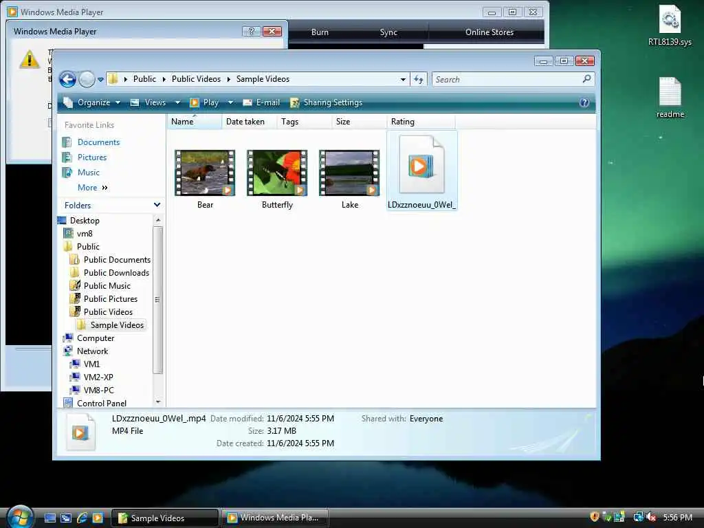
Task: Open Public Documents folder in tree
Action: click(x=117, y=259)
